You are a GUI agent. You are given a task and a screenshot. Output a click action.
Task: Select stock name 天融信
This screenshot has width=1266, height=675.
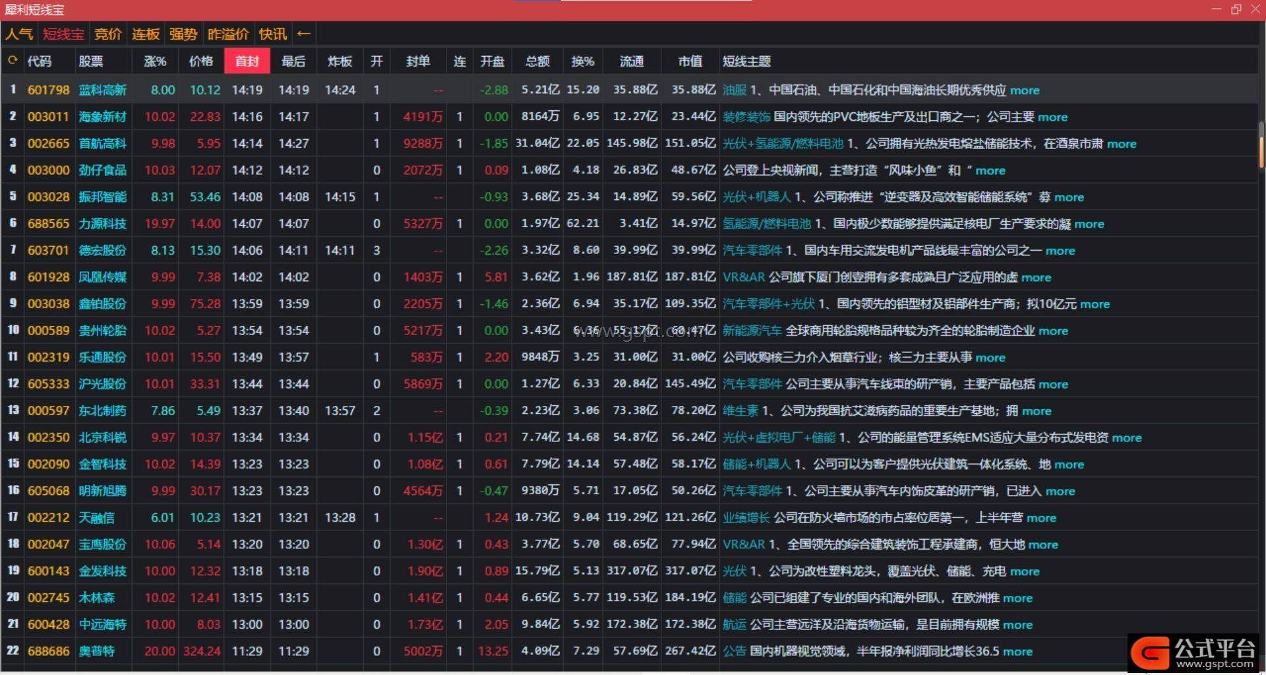(97, 518)
